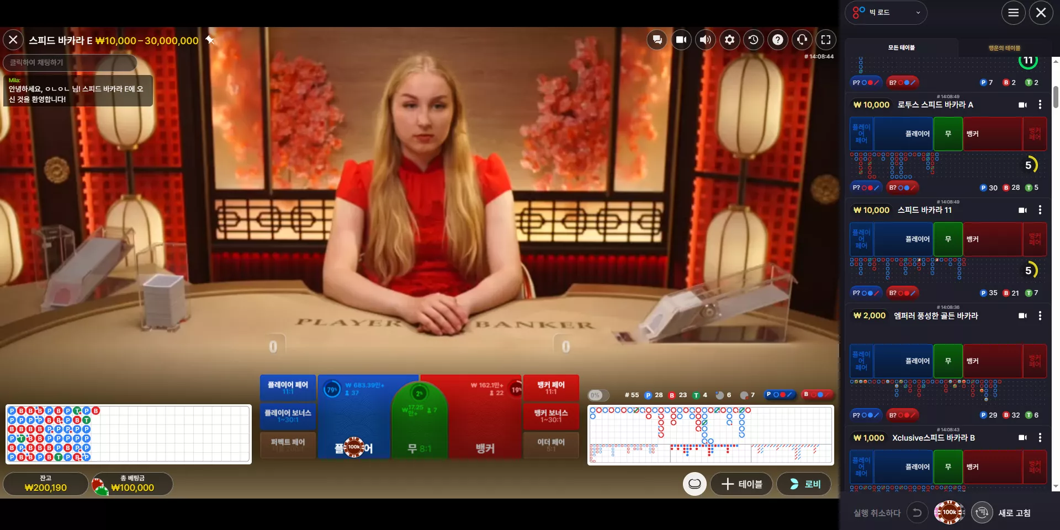Open hamburger menu in side panel
1060x530 pixels.
1014,13
